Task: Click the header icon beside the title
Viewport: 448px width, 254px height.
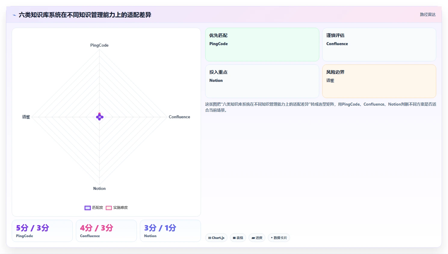Action: [x=14, y=15]
